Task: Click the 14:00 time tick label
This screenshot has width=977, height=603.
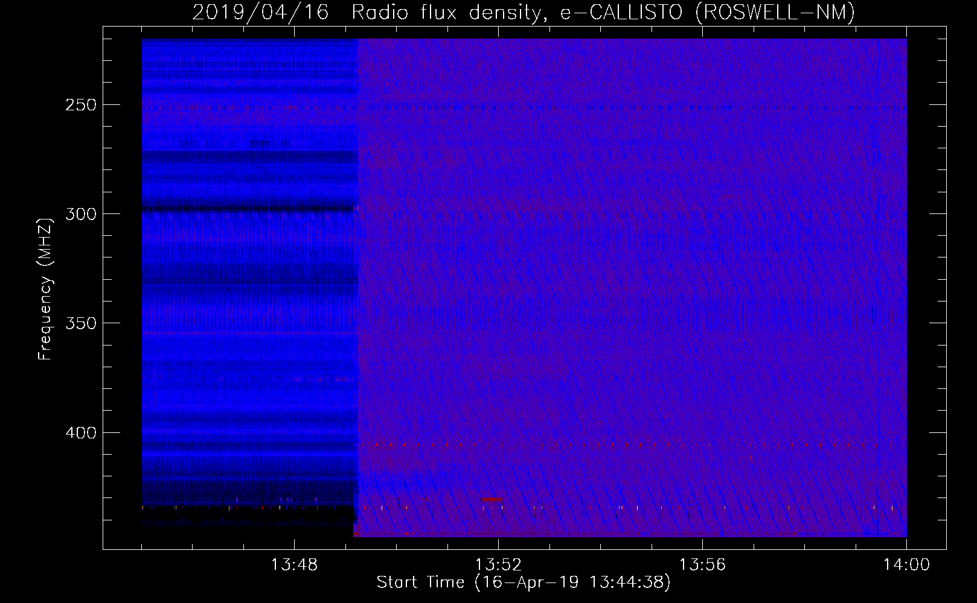Action: [906, 565]
